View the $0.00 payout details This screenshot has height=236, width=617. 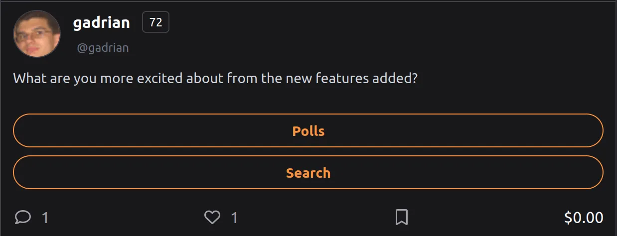point(584,218)
